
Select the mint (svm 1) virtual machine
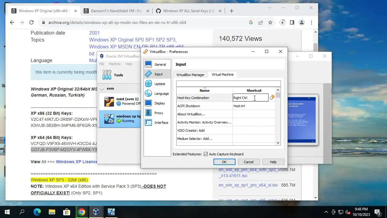point(120,101)
